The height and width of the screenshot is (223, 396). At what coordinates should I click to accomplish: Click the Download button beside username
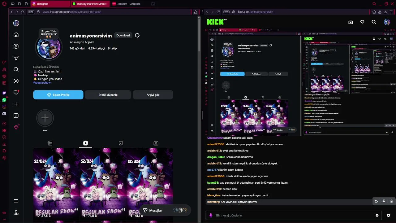pos(123,35)
